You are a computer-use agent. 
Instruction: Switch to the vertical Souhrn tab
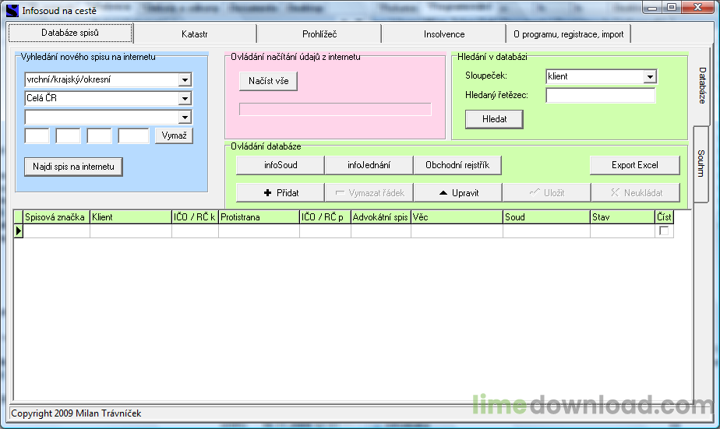(701, 164)
